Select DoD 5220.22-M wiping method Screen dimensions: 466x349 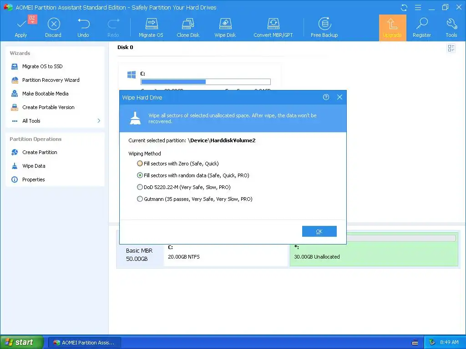point(184,187)
